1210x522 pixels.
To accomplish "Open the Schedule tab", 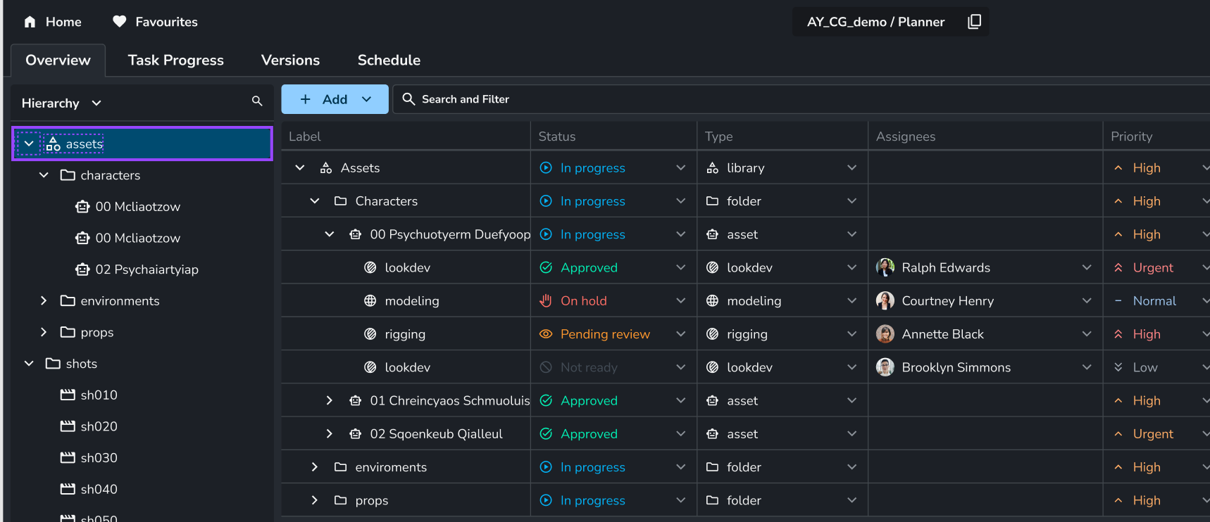I will (389, 61).
